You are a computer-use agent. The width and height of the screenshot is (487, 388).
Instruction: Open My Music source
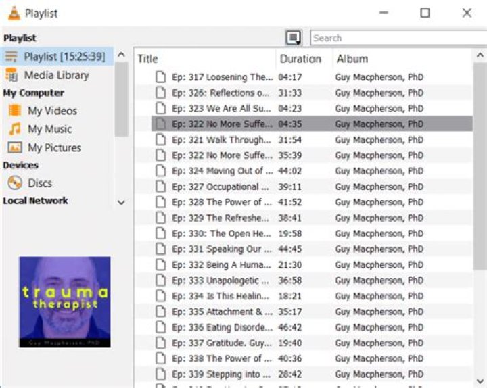49,129
